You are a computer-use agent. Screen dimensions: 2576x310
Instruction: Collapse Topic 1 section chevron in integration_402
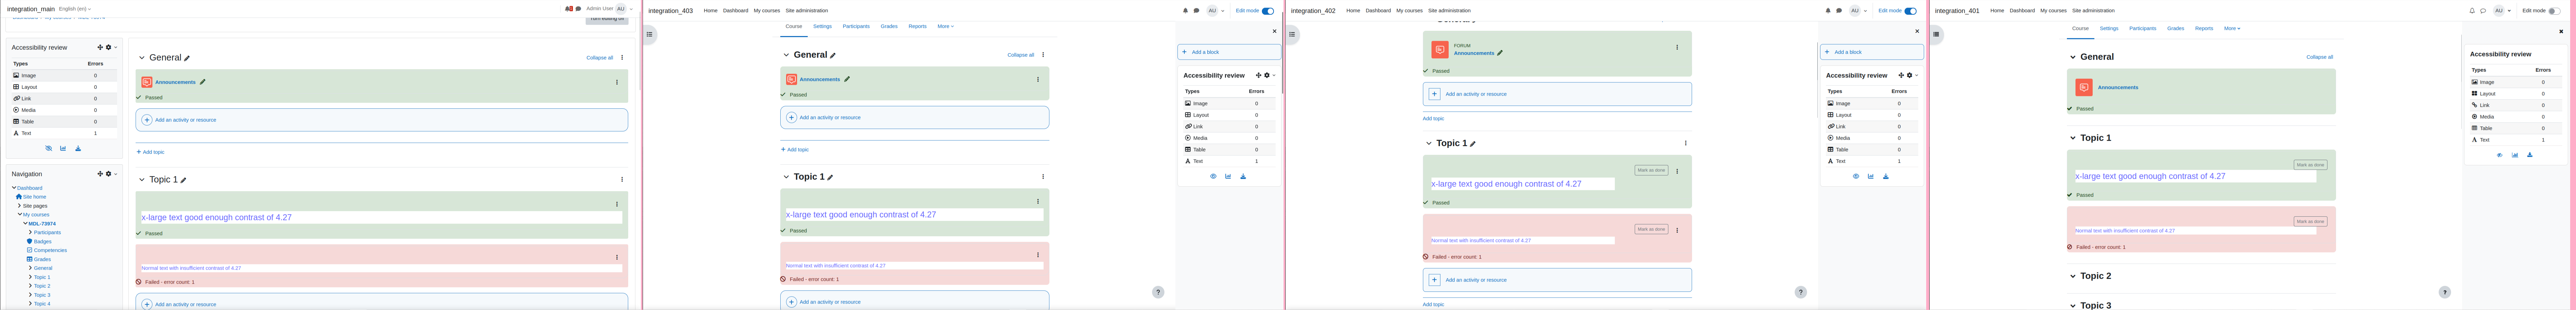pos(1429,143)
